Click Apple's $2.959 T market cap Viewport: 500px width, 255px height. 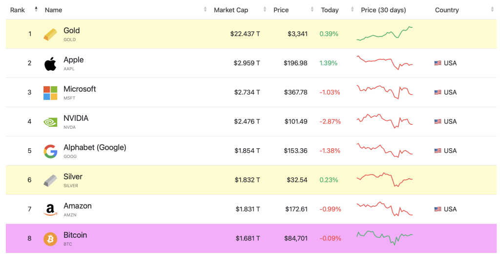[247, 63]
